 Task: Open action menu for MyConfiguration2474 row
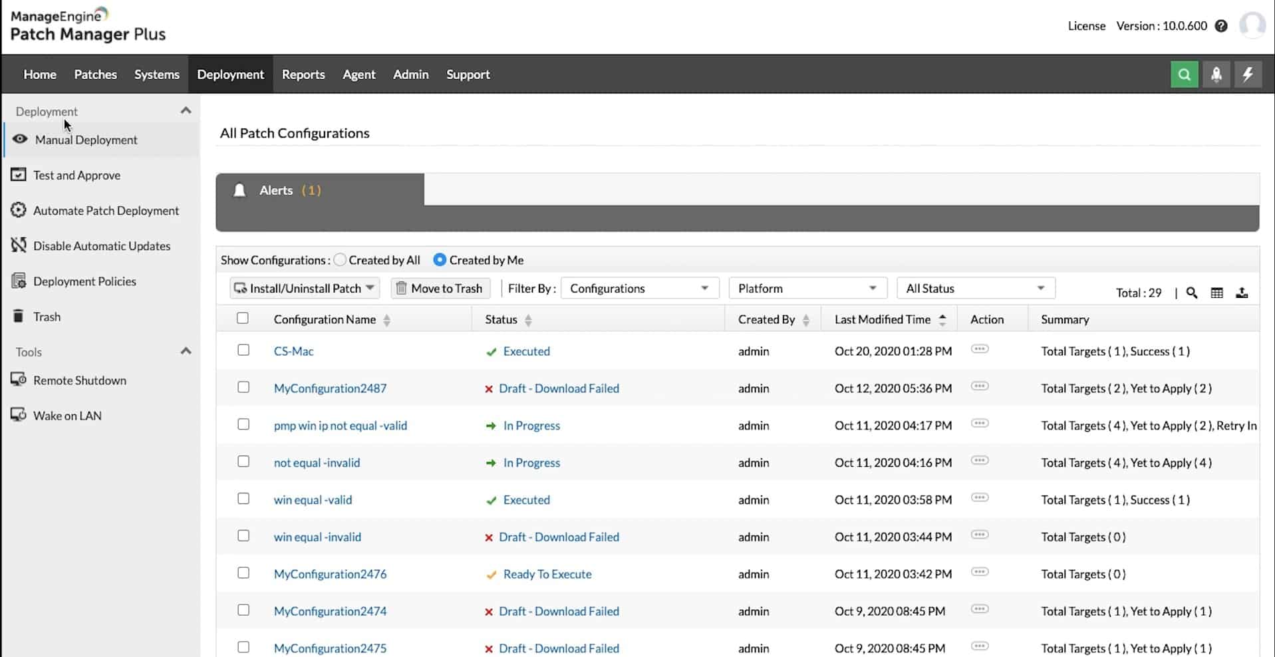(x=980, y=609)
